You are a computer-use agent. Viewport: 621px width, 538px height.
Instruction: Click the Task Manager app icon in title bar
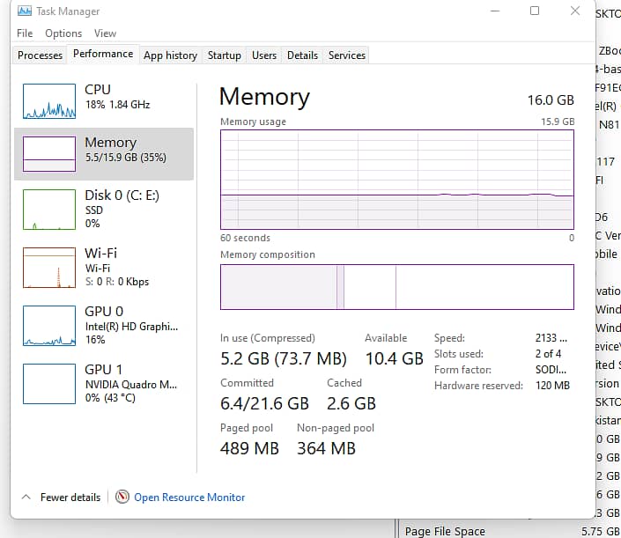point(25,11)
